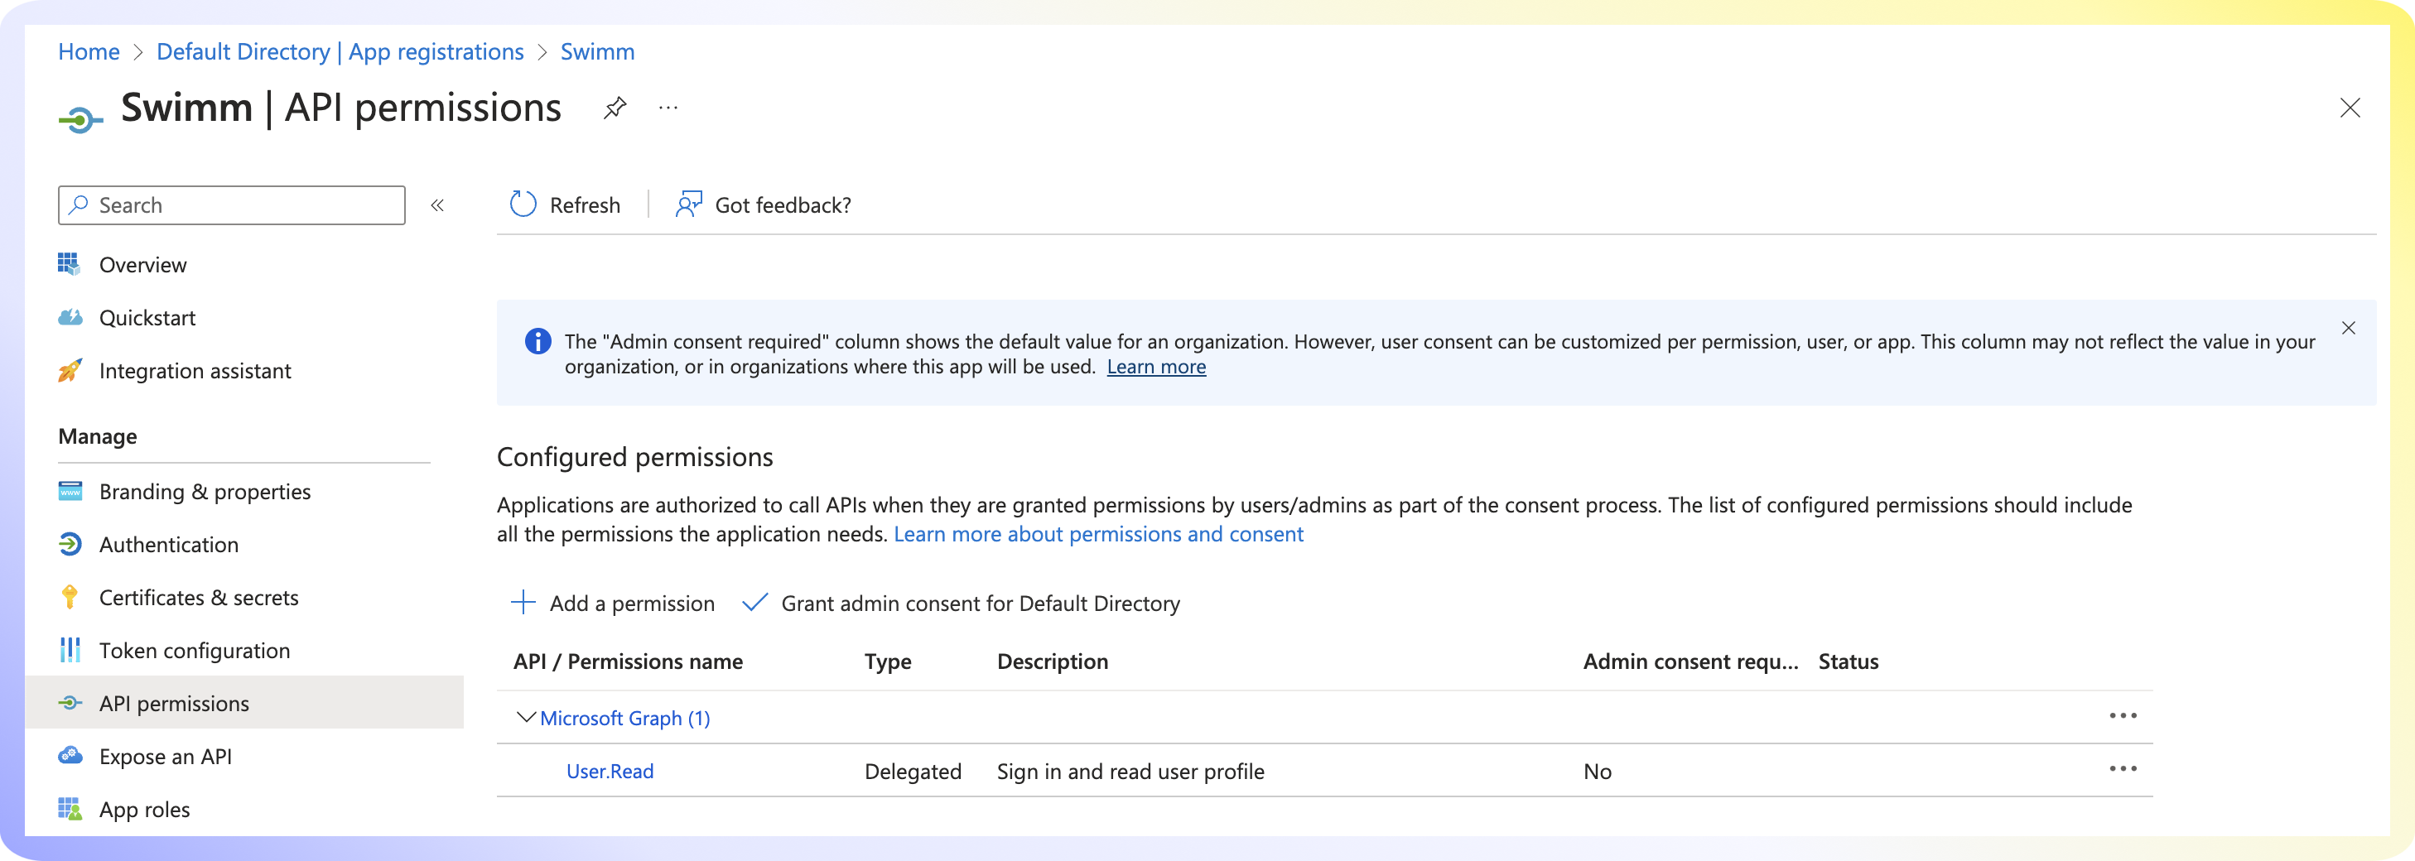Click Add a permission
2415x861 pixels.
pyautogui.click(x=613, y=603)
